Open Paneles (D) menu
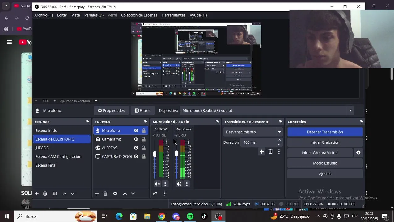 94,15
